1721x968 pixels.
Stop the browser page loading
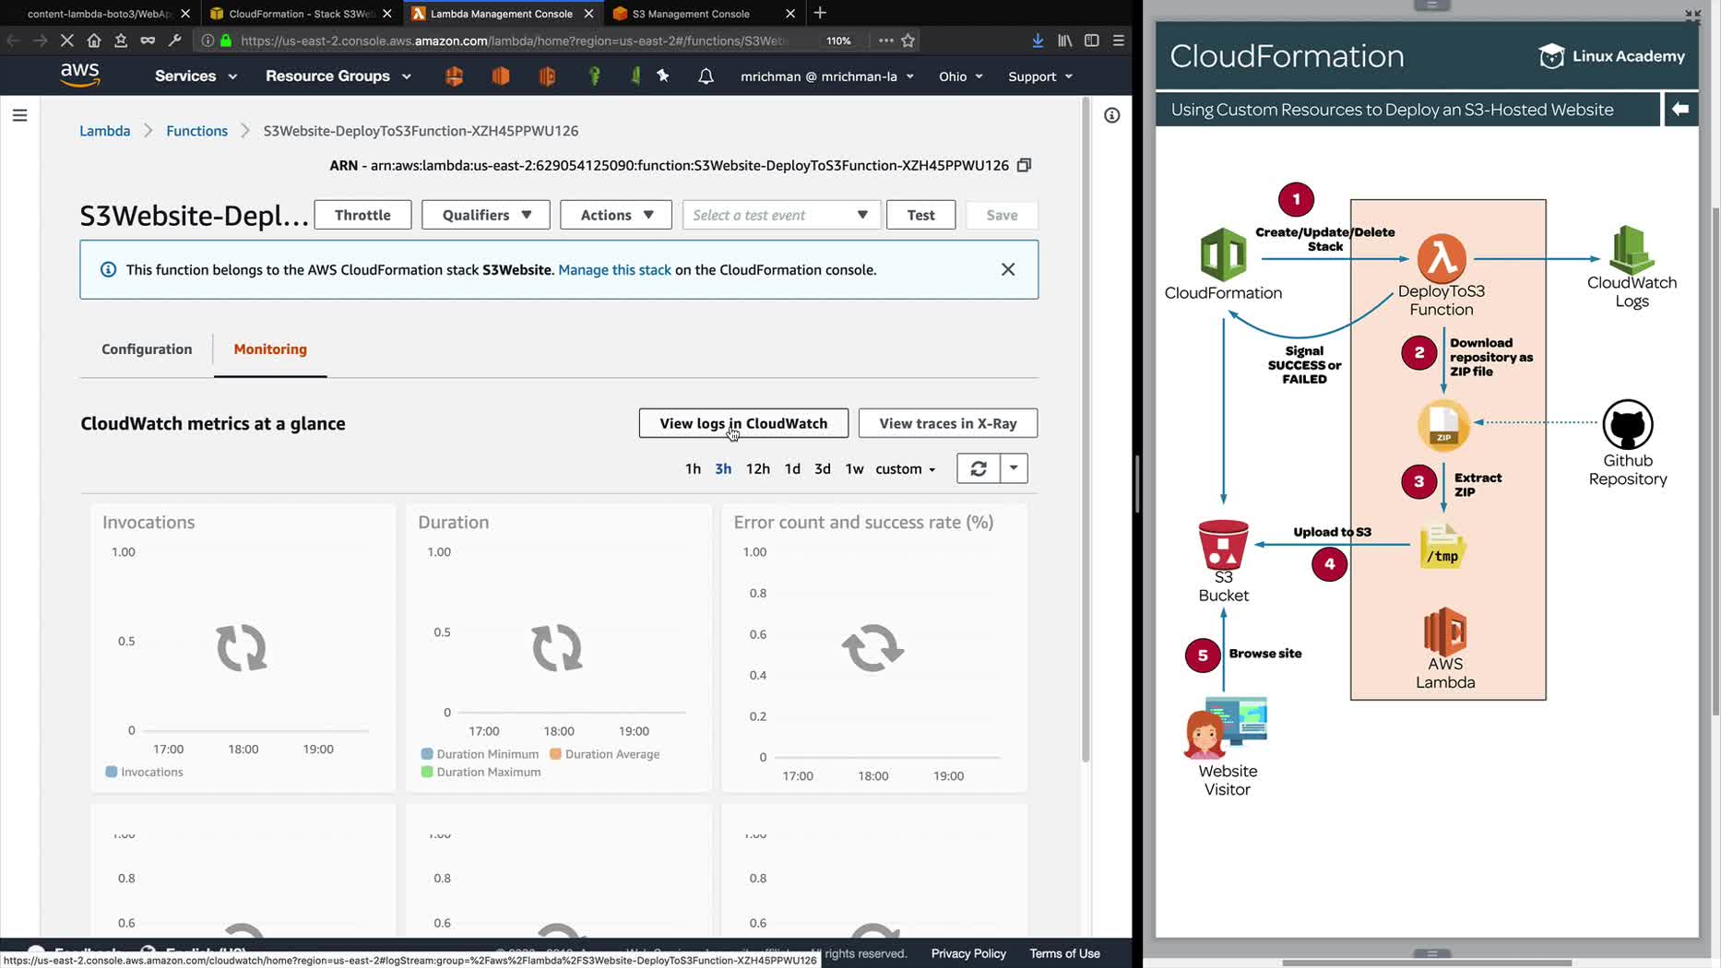pos(66,41)
